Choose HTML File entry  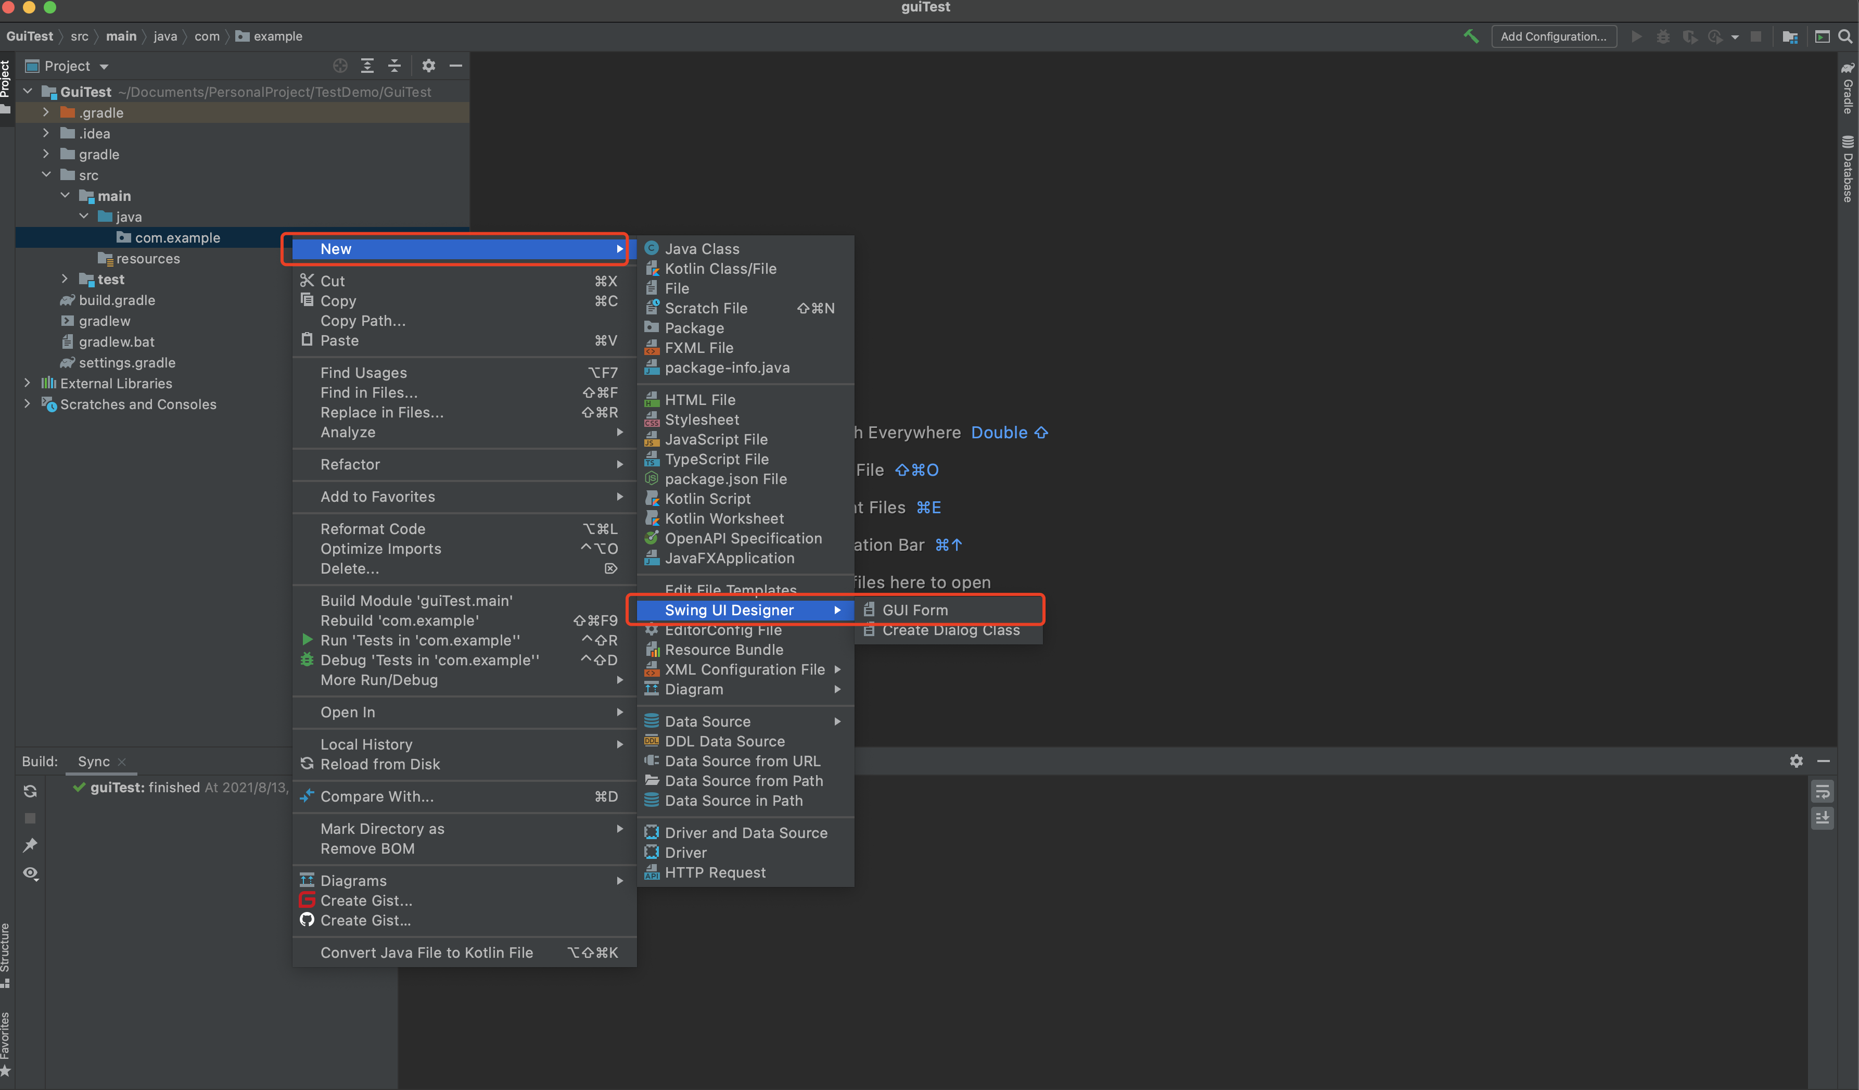point(745,399)
